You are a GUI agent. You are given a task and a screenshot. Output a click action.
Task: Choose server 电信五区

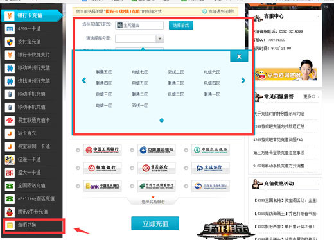pos(140,83)
